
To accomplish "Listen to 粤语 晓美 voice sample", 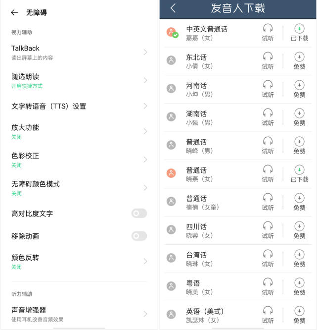I will click(x=268, y=287).
